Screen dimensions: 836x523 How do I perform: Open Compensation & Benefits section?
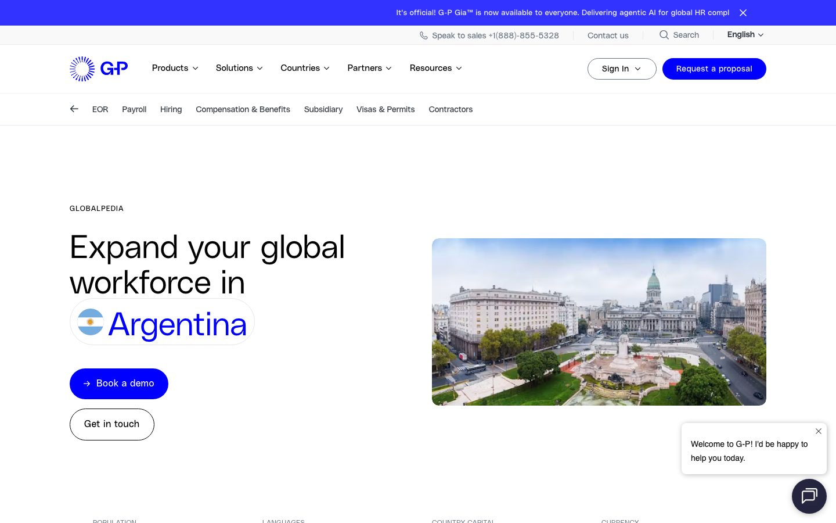pyautogui.click(x=243, y=109)
